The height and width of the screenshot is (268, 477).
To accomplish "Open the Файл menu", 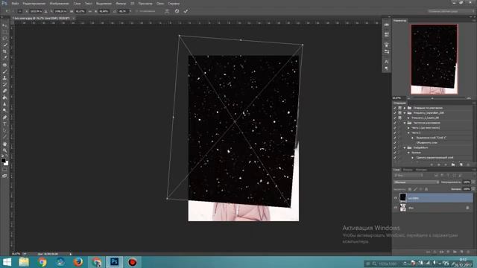I will 15,4.
